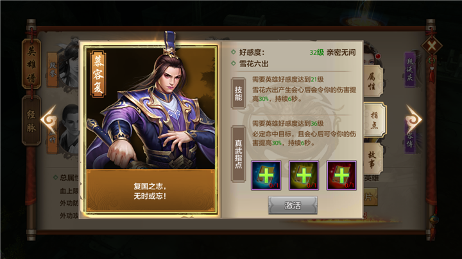This screenshot has height=259, width=462.
Task: Go to previous hero with left arrow
Action: (49, 120)
